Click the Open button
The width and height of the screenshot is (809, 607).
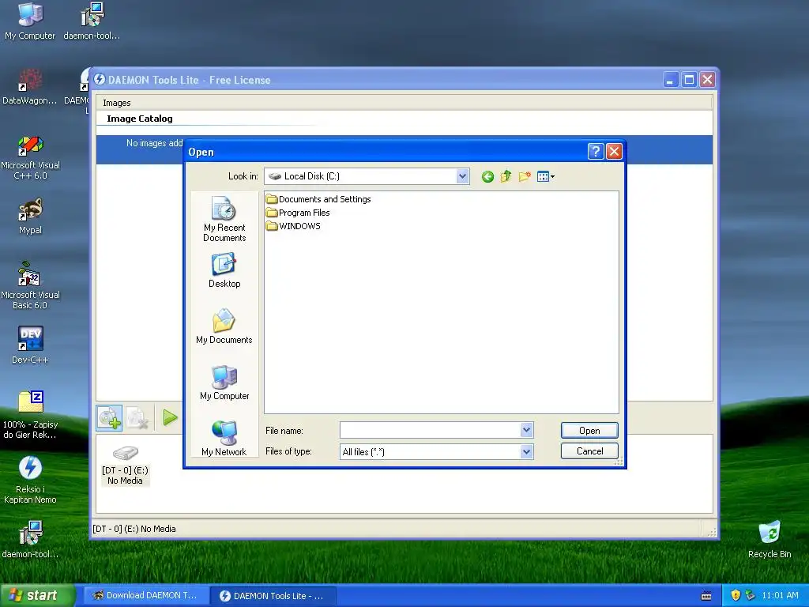[x=589, y=431]
